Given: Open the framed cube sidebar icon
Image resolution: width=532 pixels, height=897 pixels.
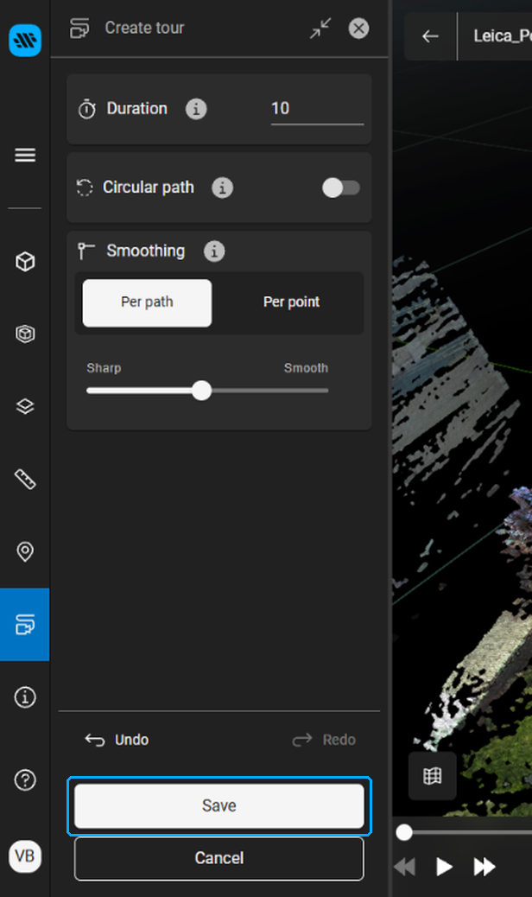Looking at the screenshot, I should click(x=25, y=334).
